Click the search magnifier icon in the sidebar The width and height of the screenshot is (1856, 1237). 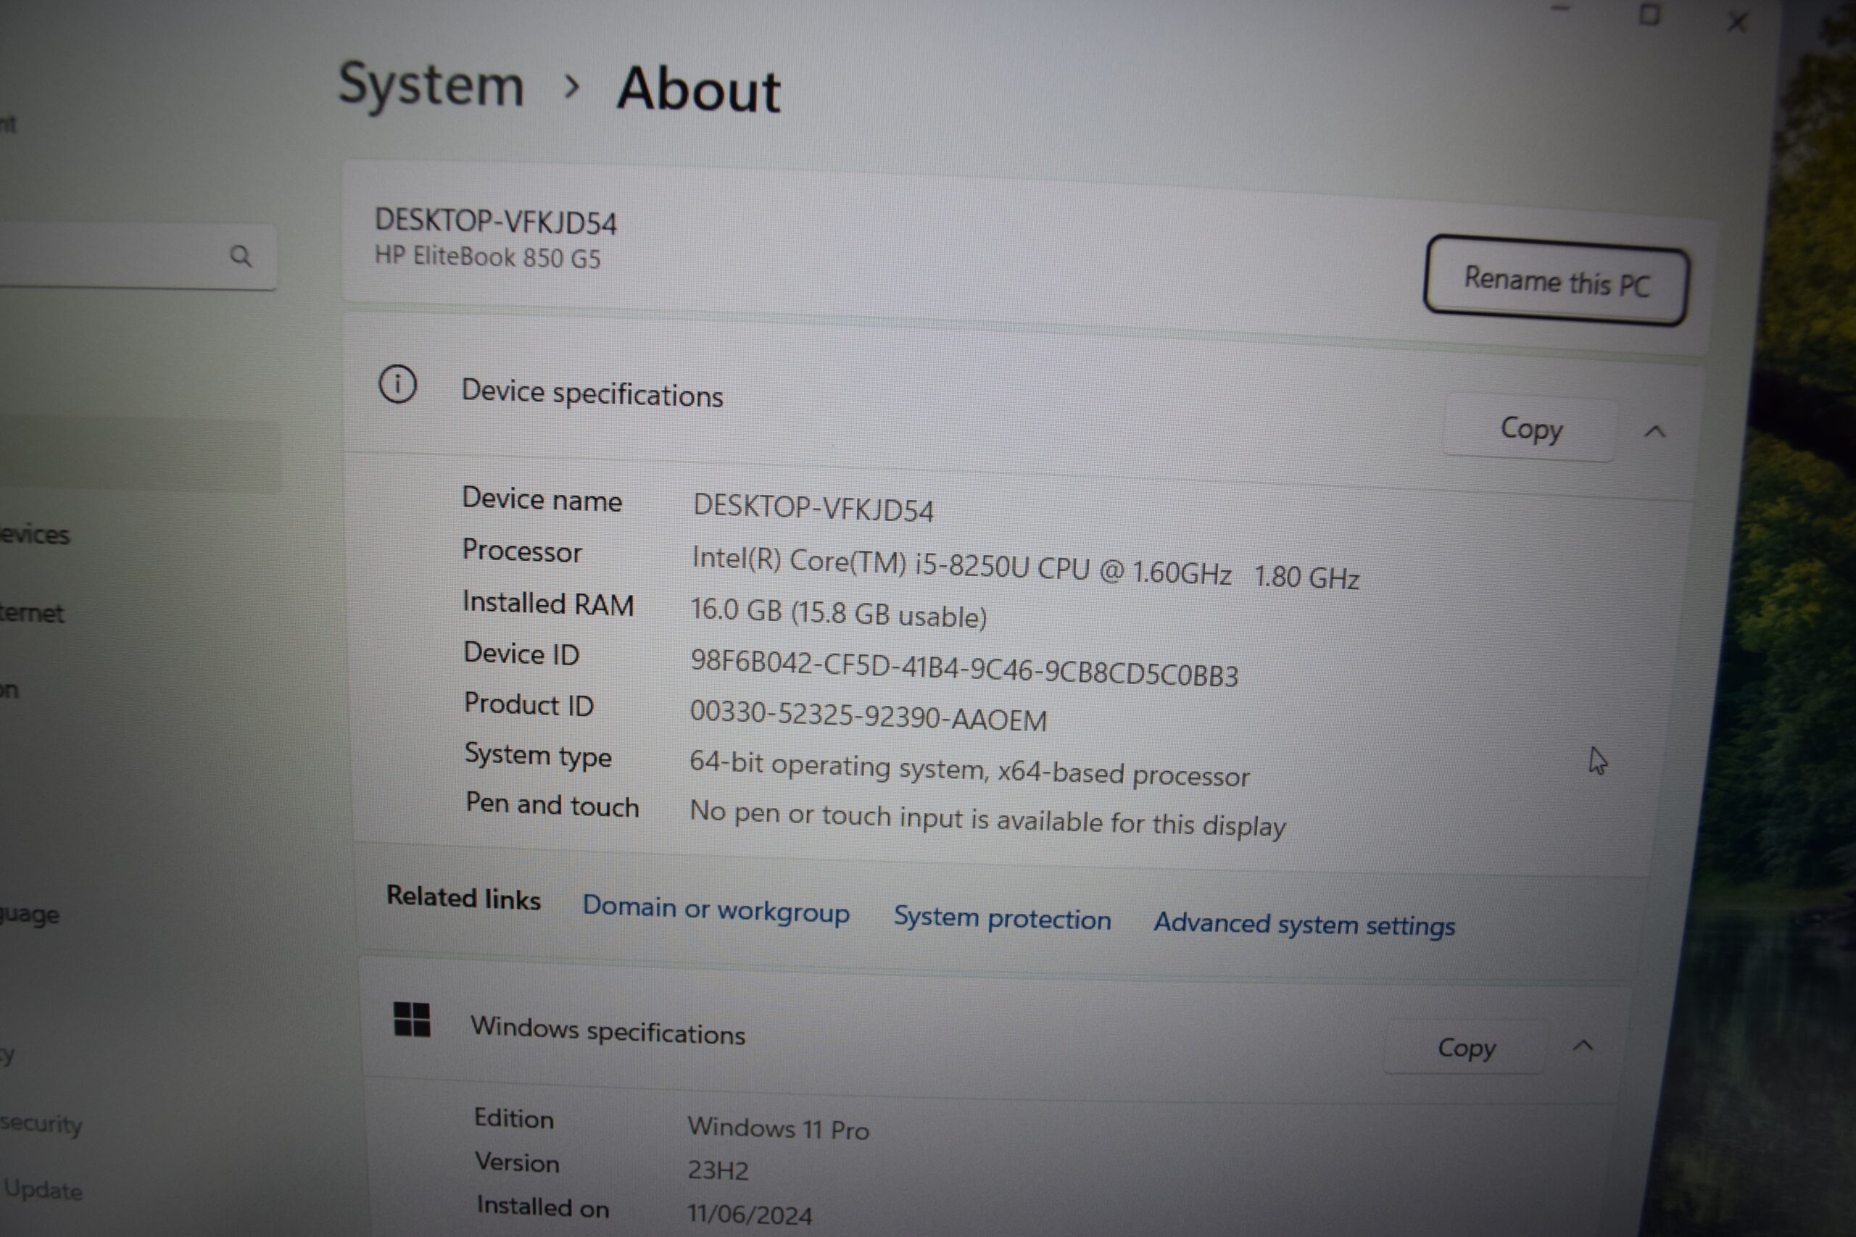pos(241,257)
